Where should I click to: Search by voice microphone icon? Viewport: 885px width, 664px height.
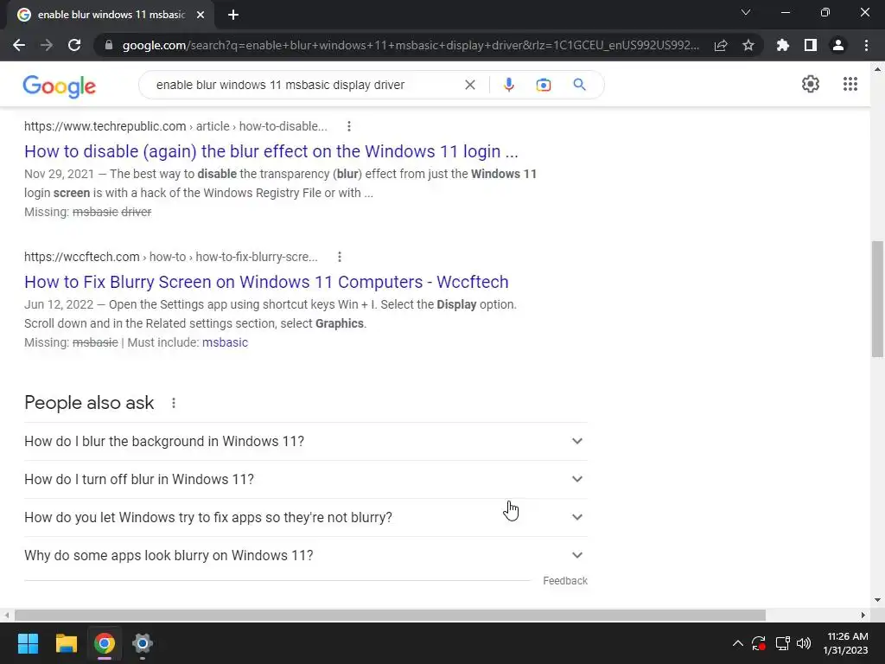[x=508, y=85]
